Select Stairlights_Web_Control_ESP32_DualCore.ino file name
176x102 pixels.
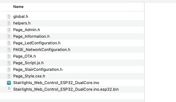pyautogui.click(x=56, y=83)
